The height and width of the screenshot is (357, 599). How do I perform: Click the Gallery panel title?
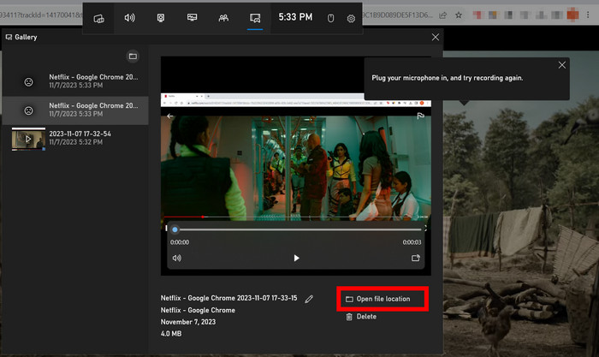coord(26,37)
